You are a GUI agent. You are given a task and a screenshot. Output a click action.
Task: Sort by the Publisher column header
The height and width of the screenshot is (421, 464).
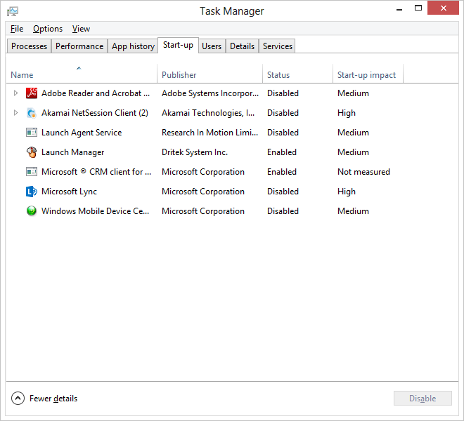(210, 75)
